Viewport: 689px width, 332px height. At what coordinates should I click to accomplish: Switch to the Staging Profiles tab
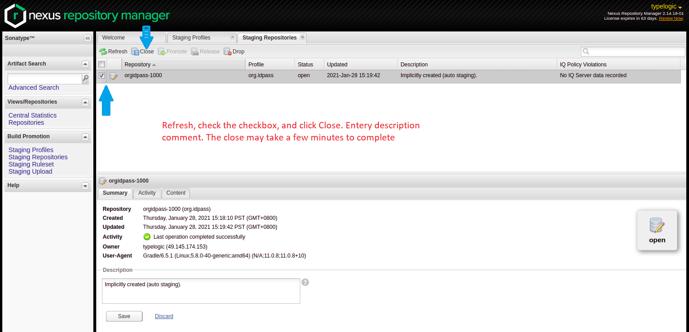(201, 38)
